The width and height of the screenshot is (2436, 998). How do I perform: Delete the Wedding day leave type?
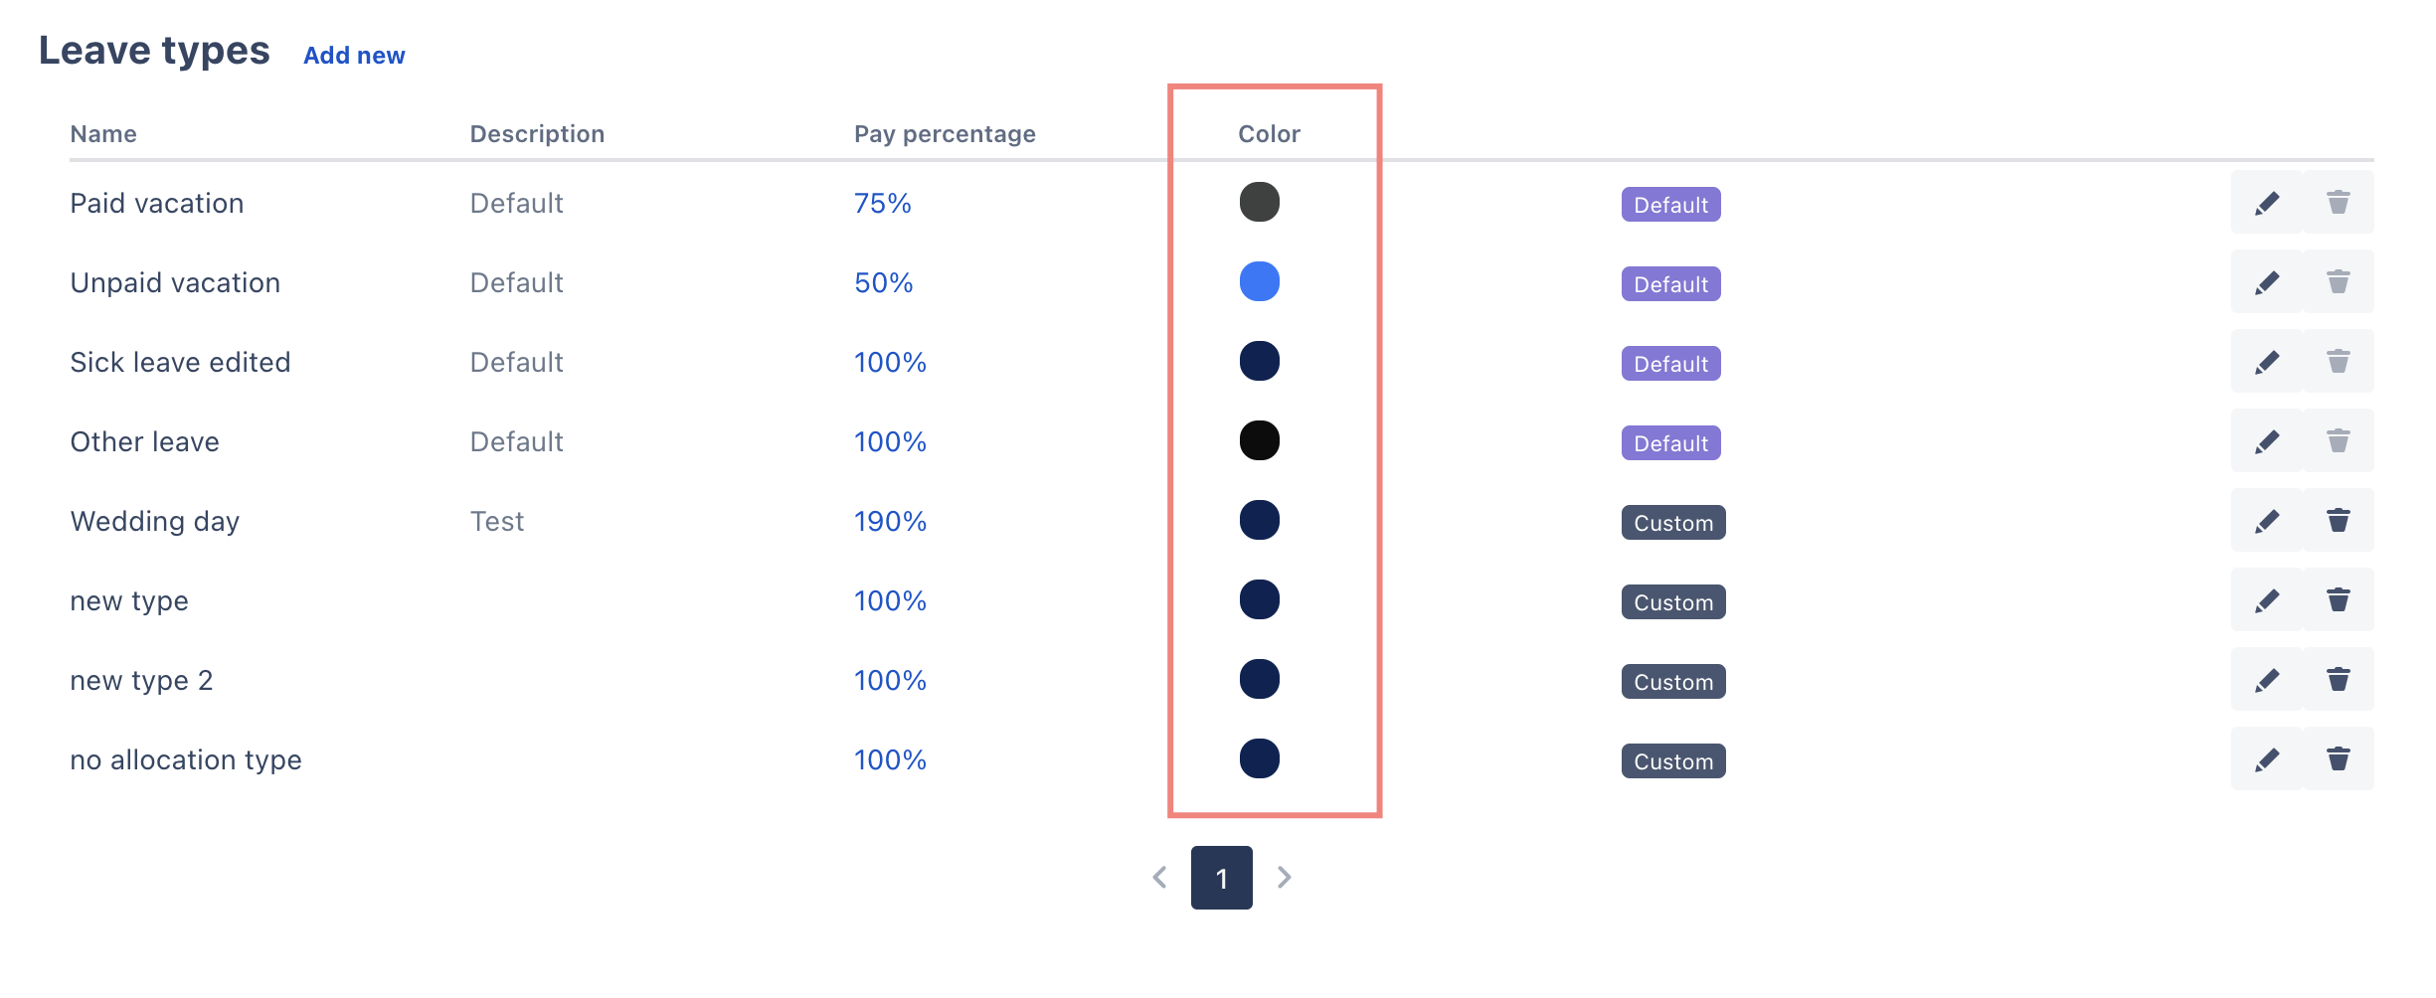click(2338, 521)
